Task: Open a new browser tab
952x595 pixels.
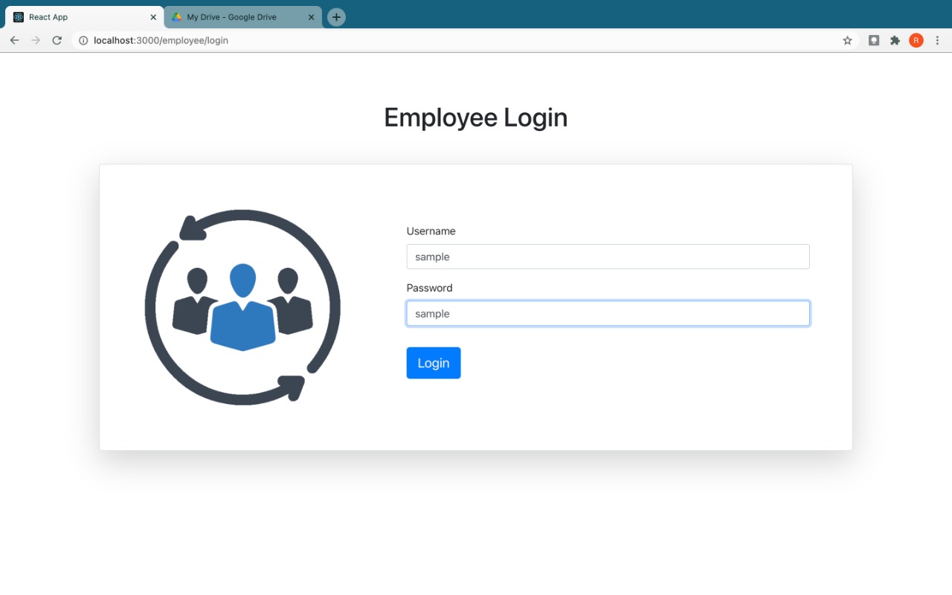Action: pos(336,17)
